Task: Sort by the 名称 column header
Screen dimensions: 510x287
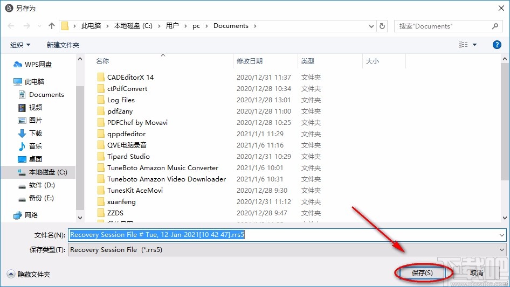Action: (x=102, y=61)
